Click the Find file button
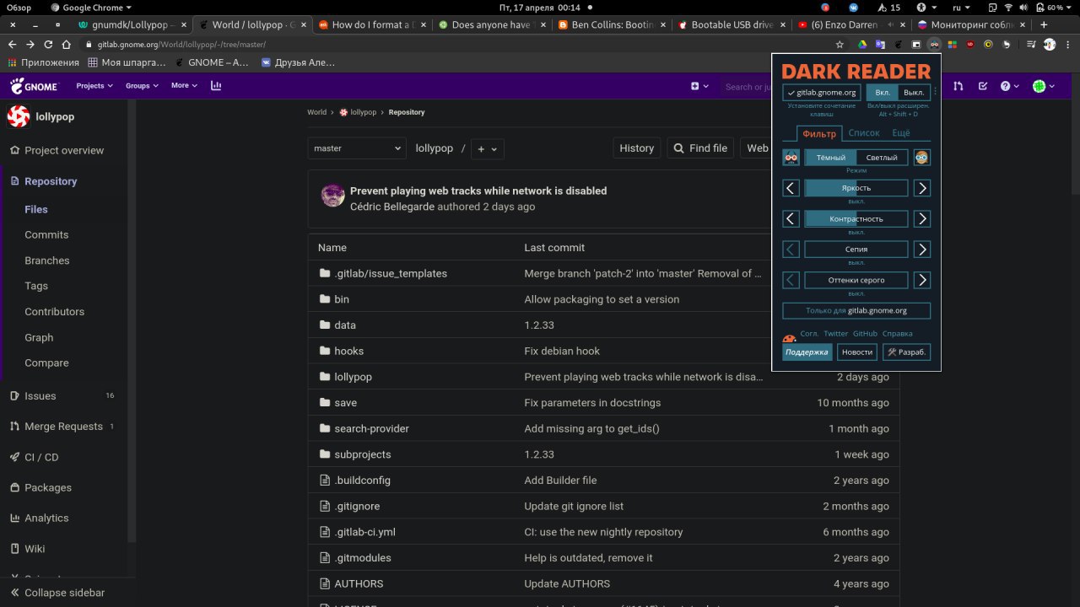 pos(700,148)
